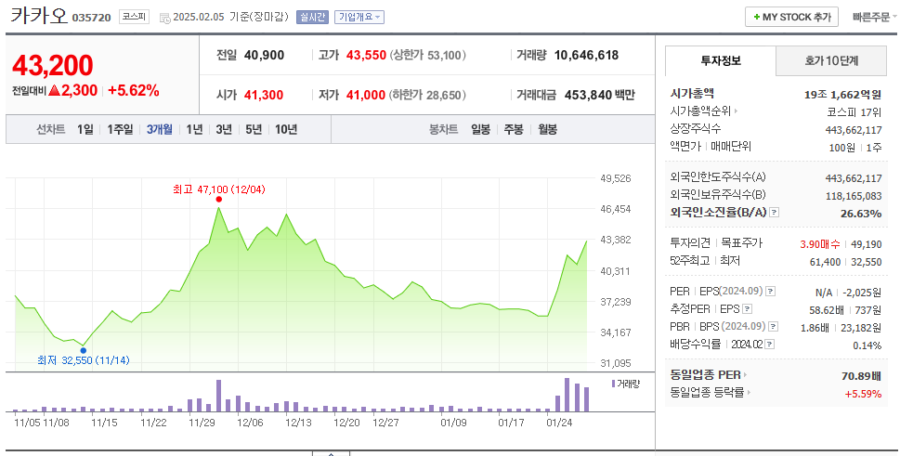Screen dimensions: 900x456
Task: Click the 외국인소진율 value 26.63%
Action: tap(861, 214)
